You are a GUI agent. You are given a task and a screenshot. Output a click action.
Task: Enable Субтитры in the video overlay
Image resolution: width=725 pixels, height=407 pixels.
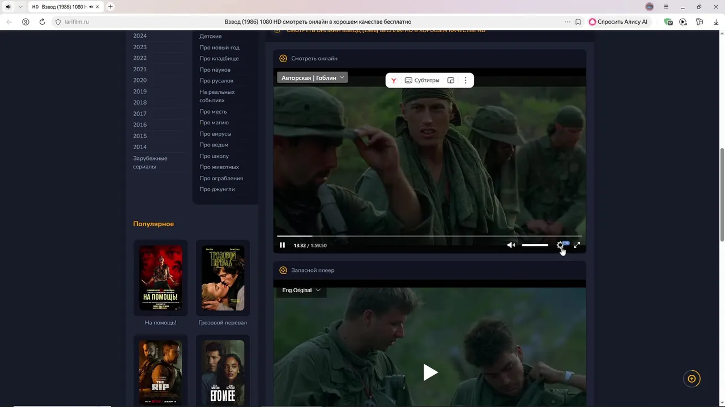[x=422, y=80]
